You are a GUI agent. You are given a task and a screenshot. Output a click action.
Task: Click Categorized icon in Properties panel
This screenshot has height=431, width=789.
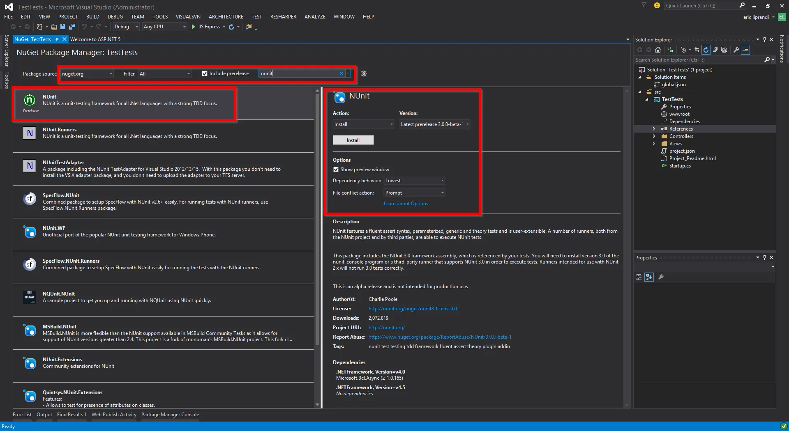[639, 277]
